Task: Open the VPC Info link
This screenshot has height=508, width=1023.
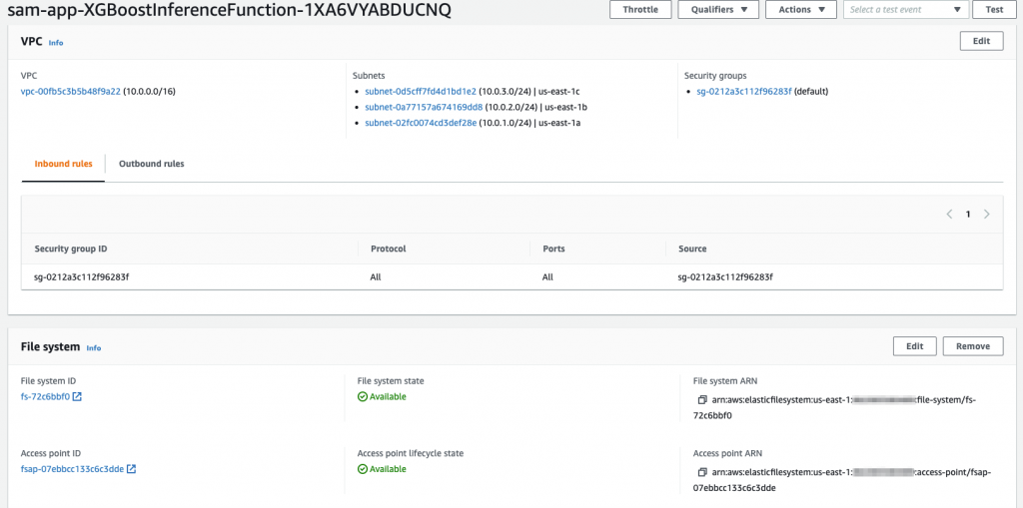Action: 56,42
